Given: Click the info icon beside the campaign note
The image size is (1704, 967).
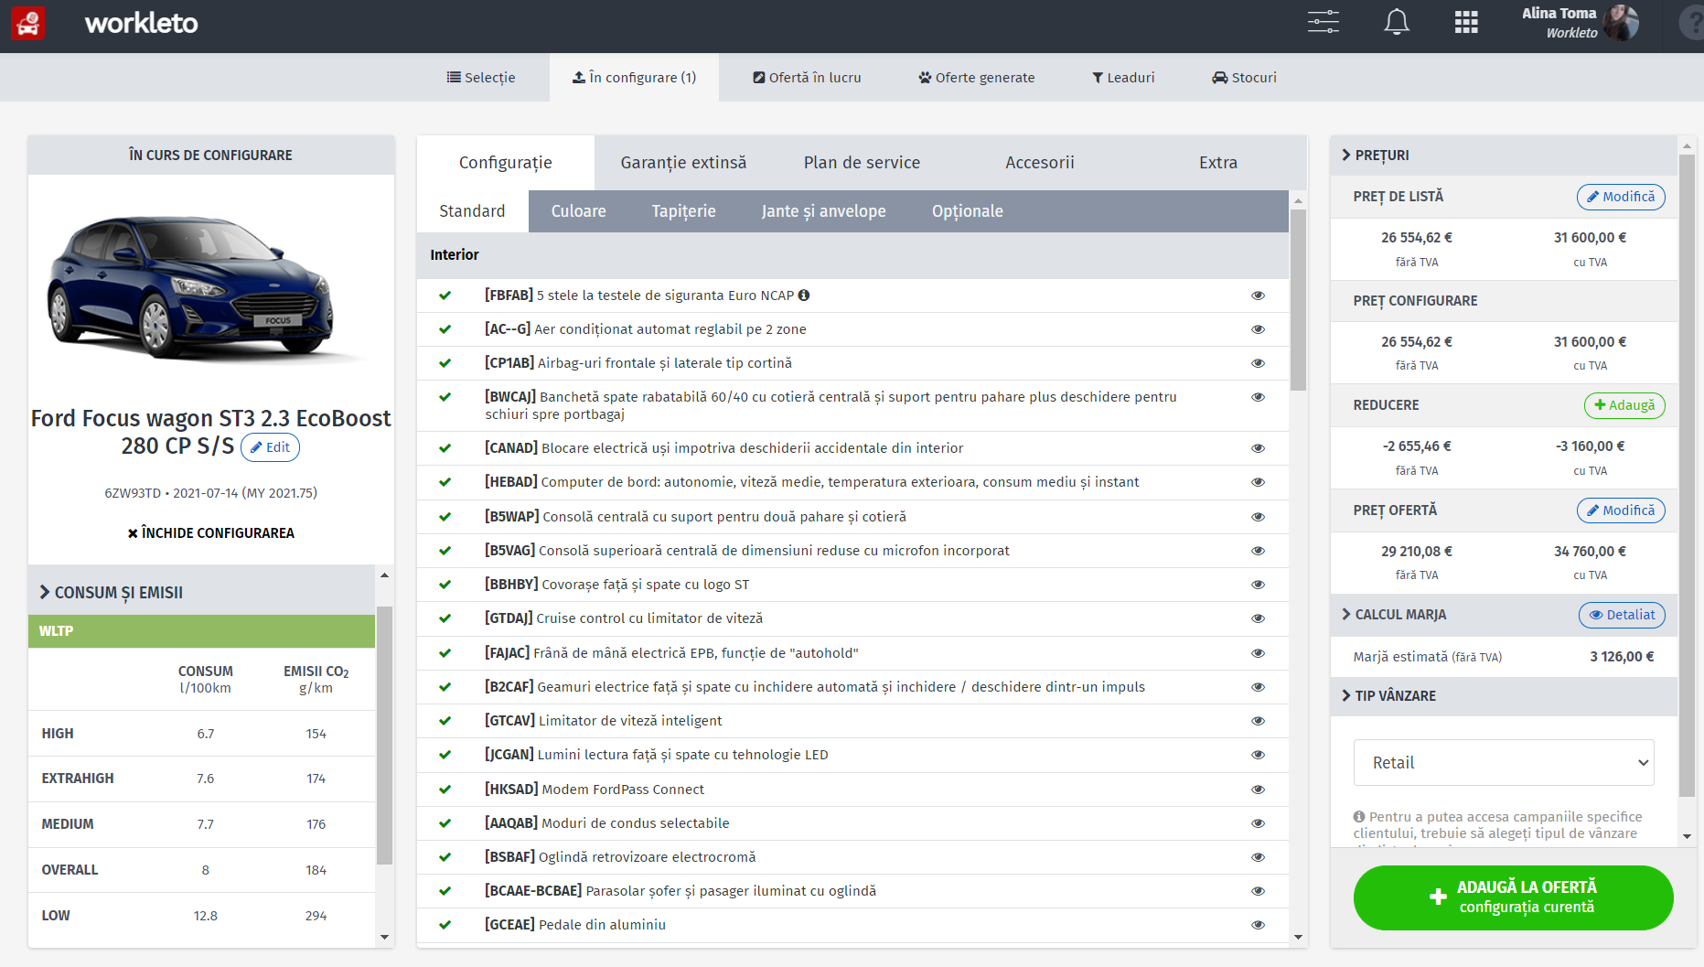Looking at the screenshot, I should (1359, 816).
